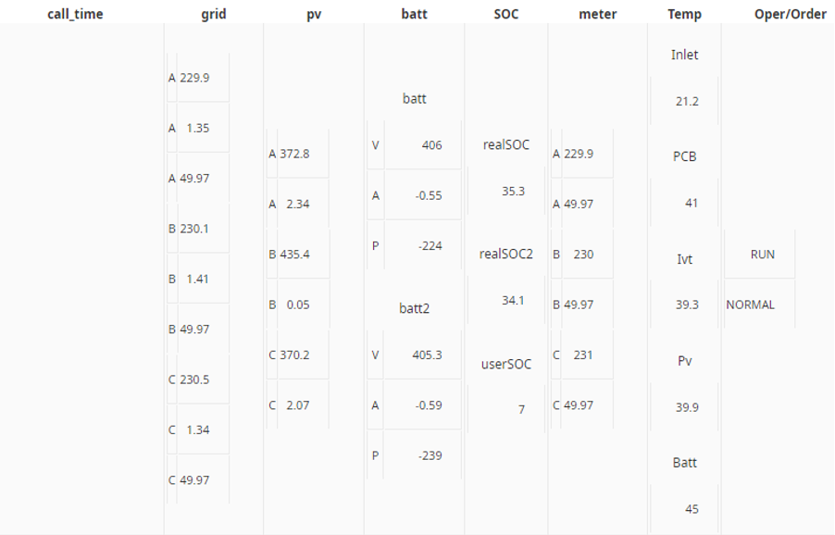
Task: Click the PCB temperature value 41
Action: [x=692, y=204]
